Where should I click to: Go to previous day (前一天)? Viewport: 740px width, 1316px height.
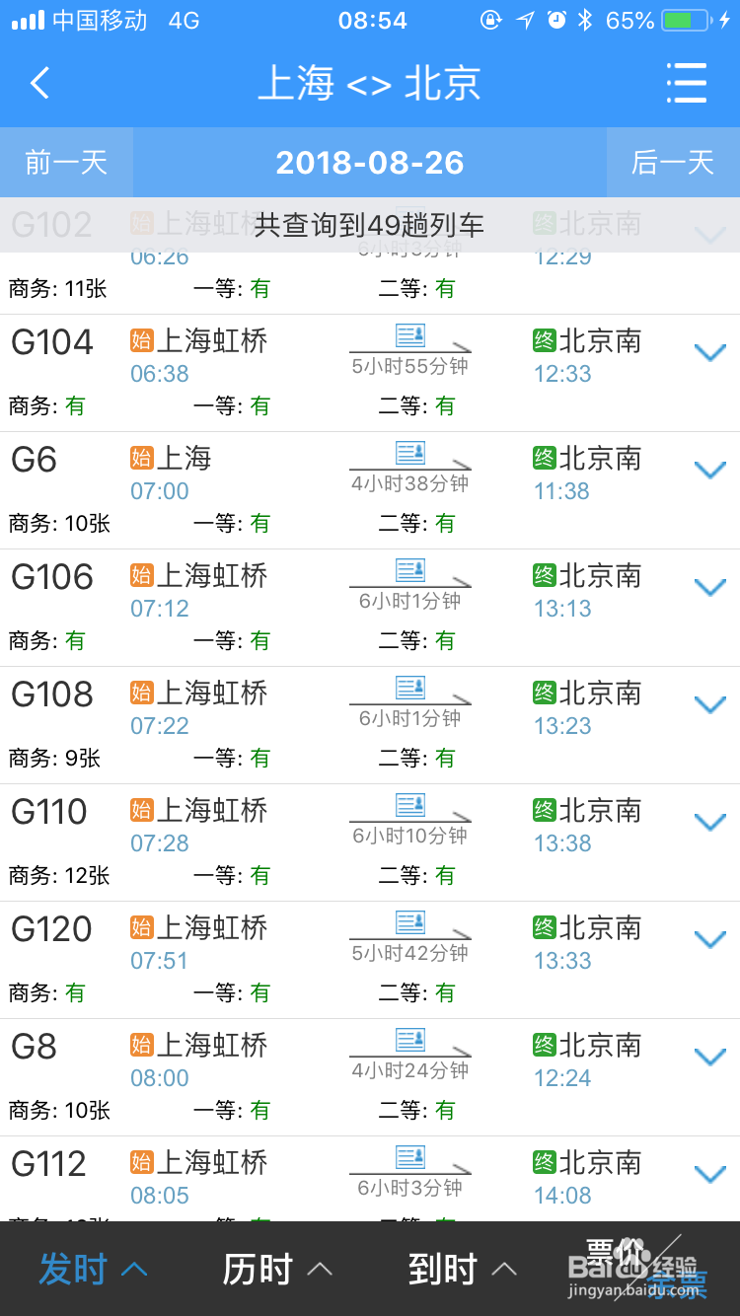[x=66, y=163]
